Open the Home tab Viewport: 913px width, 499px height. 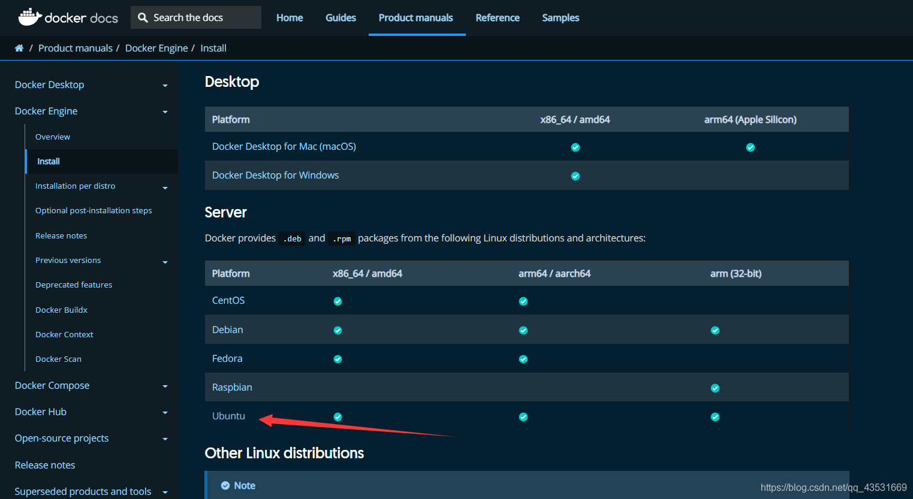coord(290,18)
